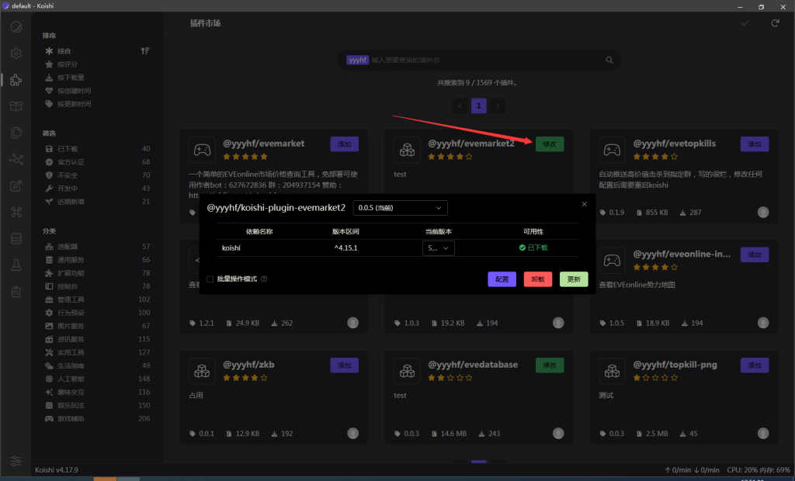The image size is (795, 481).
Task: Select the 人工智能 category
Action: point(71,379)
